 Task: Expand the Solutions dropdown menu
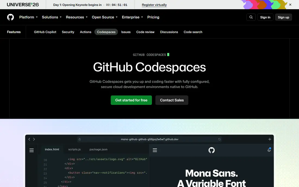point(52,17)
